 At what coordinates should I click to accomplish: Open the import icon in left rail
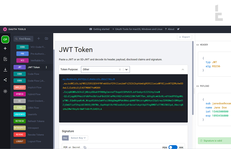(x=5, y=59)
